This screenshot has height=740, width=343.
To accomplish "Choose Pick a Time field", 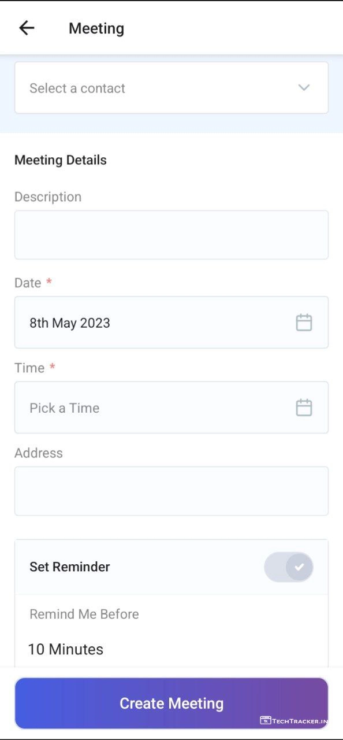I will pos(171,408).
